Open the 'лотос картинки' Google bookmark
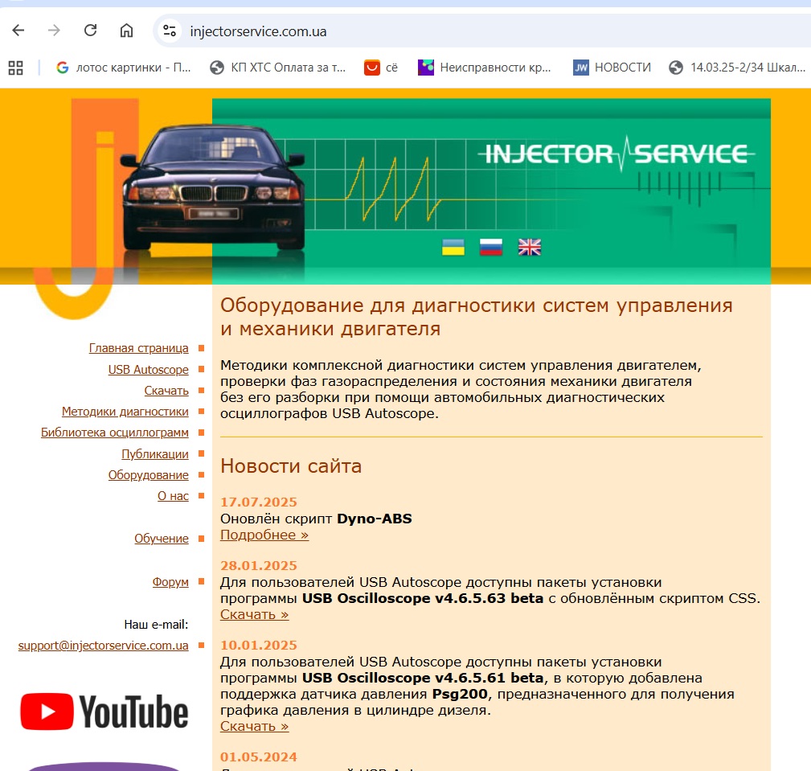 124,68
